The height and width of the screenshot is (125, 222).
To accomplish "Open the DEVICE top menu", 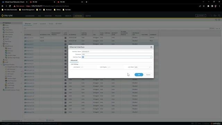I will 88,16.
